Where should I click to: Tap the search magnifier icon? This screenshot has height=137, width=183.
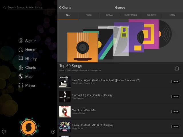5,8
